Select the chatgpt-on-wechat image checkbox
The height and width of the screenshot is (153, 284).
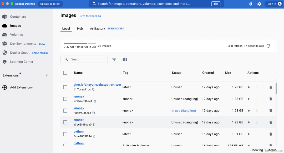65,87
